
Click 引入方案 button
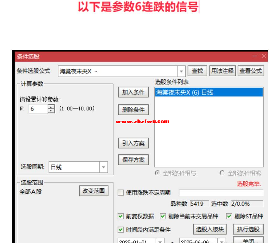133,143
